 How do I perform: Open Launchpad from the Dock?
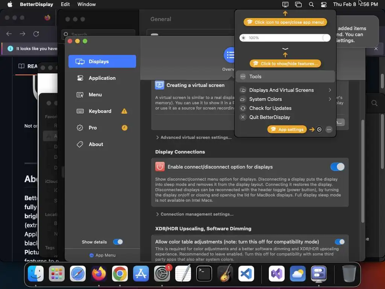point(57,274)
